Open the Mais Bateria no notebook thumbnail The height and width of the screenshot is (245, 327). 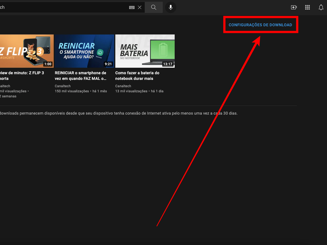pos(145,51)
